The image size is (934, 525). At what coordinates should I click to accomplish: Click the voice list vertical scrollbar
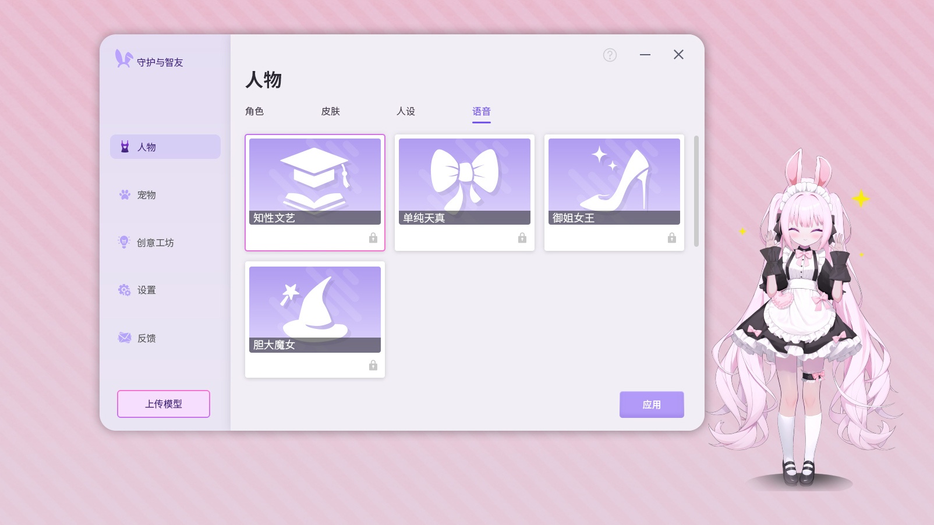[696, 191]
